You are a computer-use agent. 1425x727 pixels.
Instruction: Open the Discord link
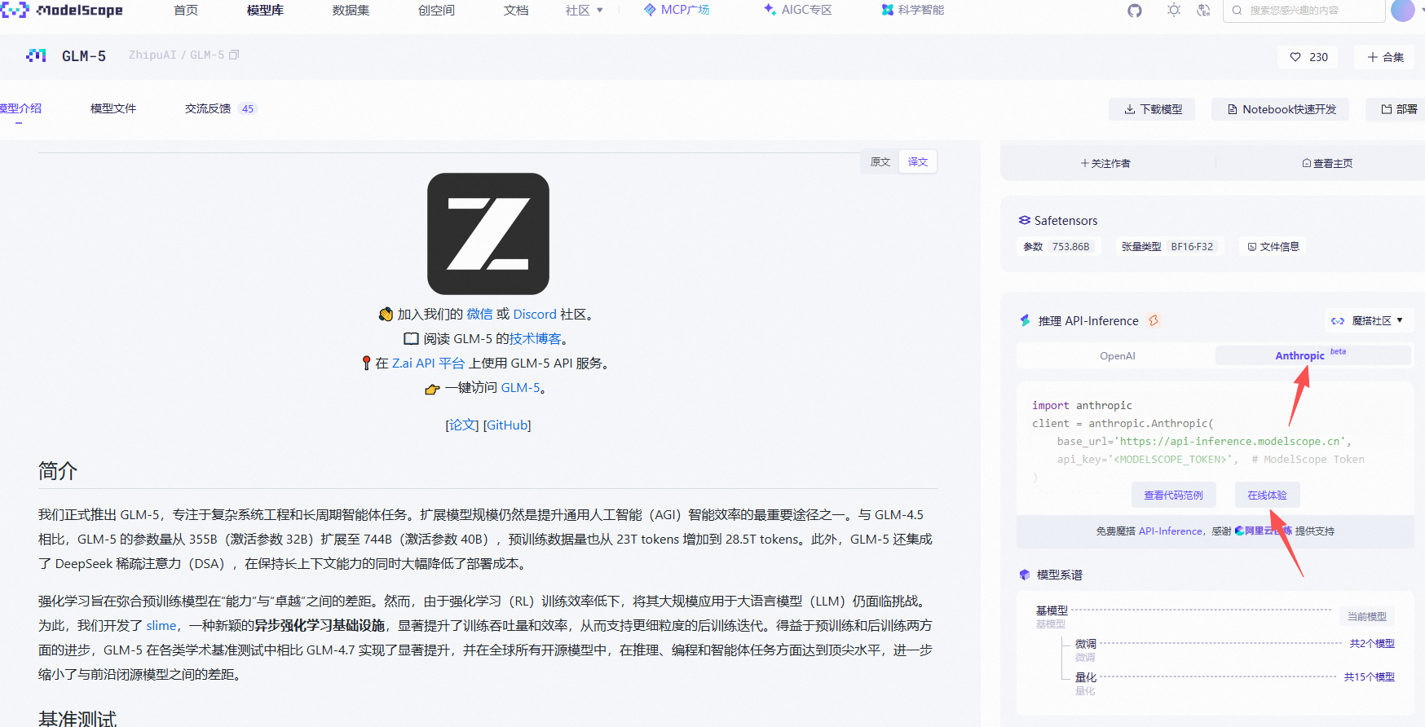coord(535,314)
